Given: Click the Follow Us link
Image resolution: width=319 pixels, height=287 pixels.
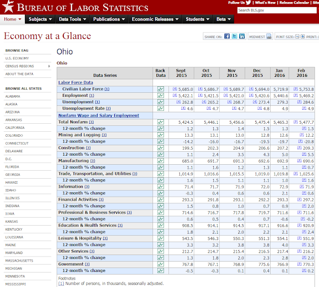Looking at the screenshot, I should tap(236, 2).
